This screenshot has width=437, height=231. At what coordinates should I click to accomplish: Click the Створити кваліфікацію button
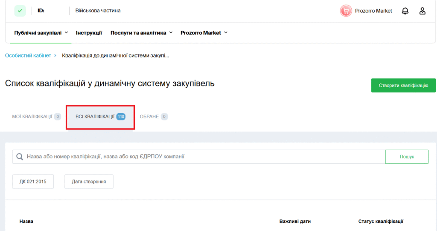click(x=403, y=86)
